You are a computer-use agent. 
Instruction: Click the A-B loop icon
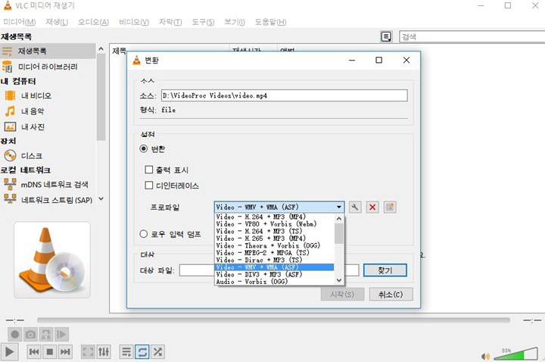coord(46,335)
